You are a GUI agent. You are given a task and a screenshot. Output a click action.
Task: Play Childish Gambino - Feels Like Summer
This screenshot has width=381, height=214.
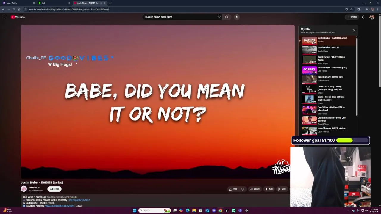tap(327, 120)
